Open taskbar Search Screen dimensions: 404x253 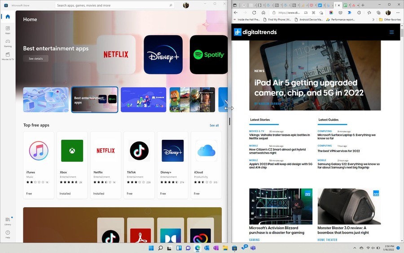pos(160,248)
